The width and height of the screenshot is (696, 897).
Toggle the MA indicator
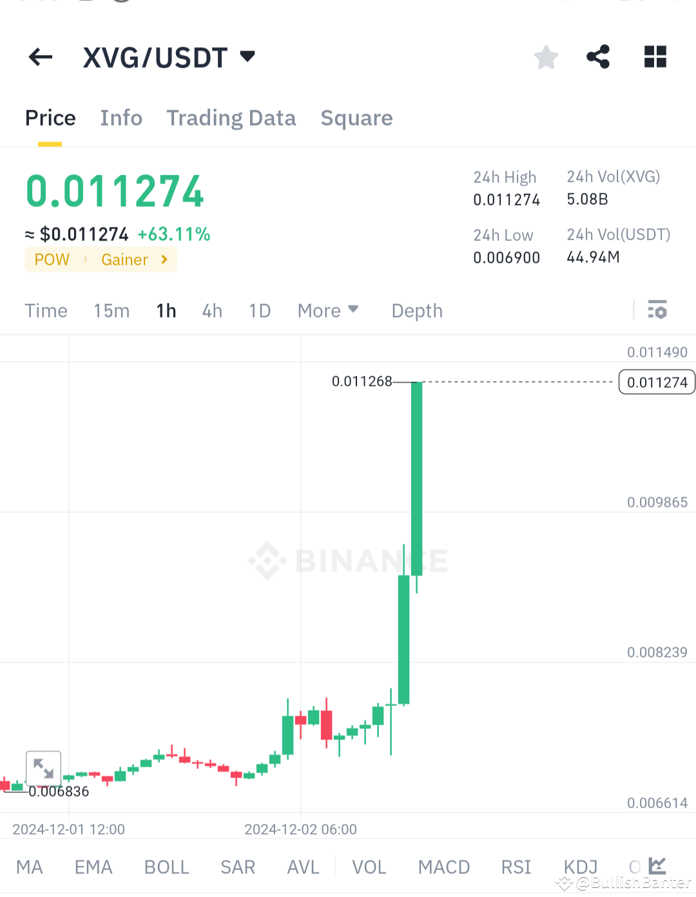tap(30, 867)
